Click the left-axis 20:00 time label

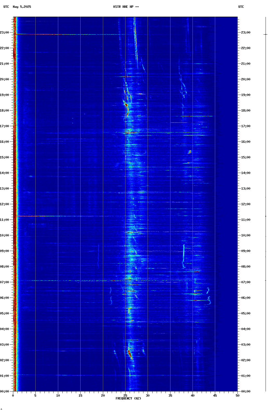coord(4,79)
